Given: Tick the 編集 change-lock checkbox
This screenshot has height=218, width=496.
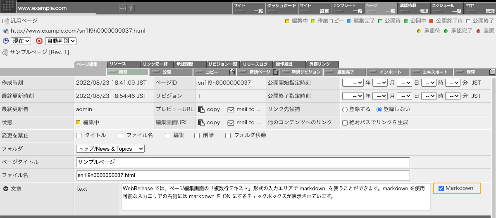Looking at the screenshot, I should coord(167,135).
